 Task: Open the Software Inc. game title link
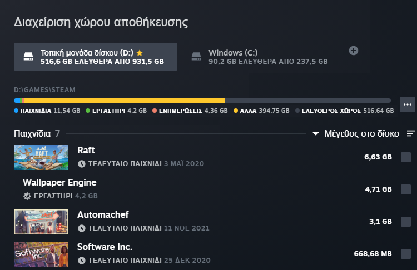pos(105,247)
